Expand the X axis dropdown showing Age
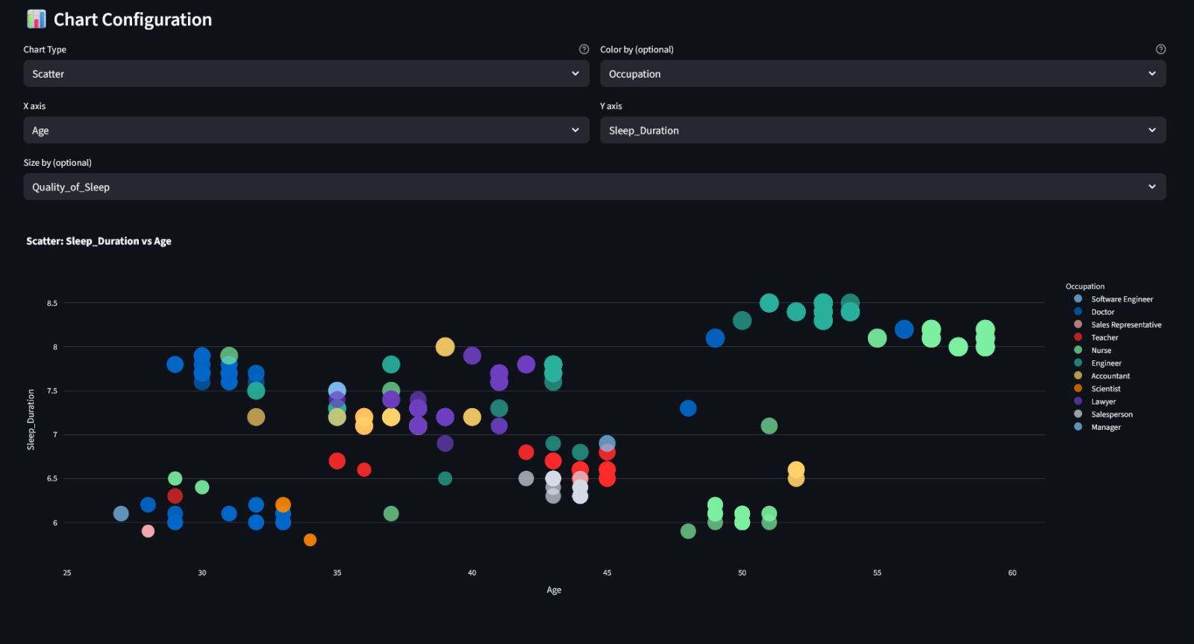The width and height of the screenshot is (1194, 644). click(x=306, y=131)
